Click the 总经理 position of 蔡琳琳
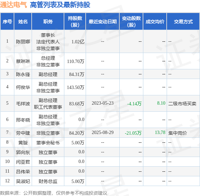The image size is (200, 196). 48,58
